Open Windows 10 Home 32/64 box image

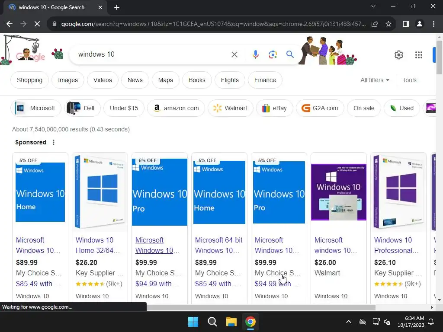(100, 192)
